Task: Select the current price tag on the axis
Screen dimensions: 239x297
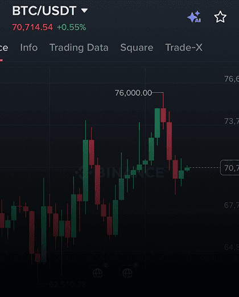Action: point(230,168)
